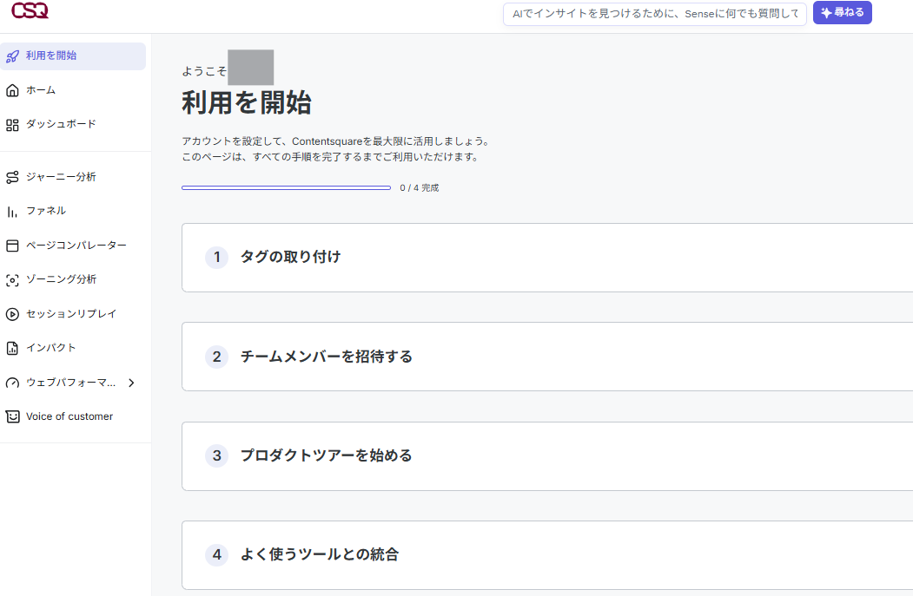Open ゾーニング分析 menu item

pos(73,279)
